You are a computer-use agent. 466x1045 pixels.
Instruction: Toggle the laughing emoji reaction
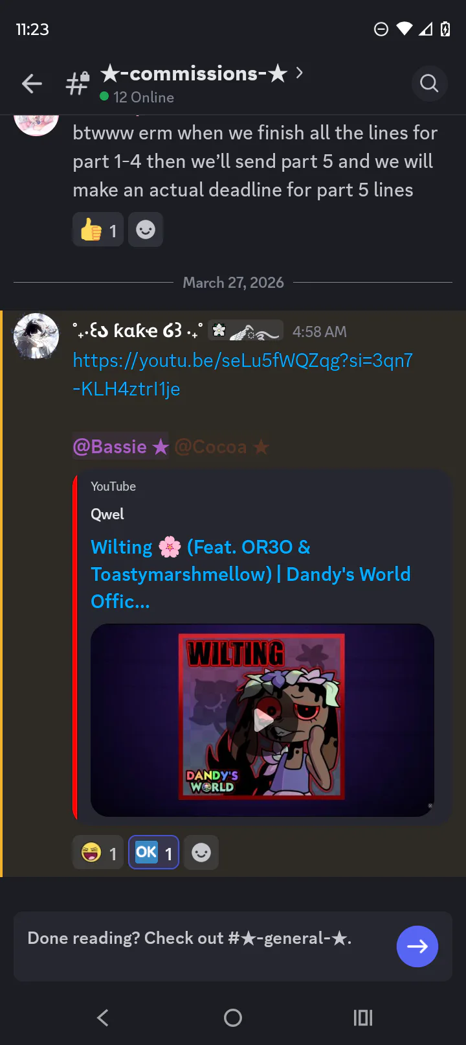(98, 852)
